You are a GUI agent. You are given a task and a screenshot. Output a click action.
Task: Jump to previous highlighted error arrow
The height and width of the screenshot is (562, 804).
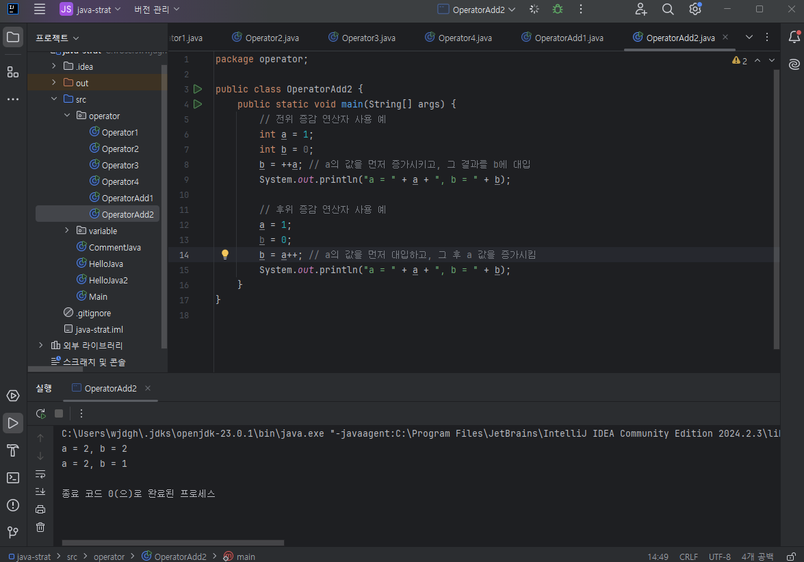757,60
